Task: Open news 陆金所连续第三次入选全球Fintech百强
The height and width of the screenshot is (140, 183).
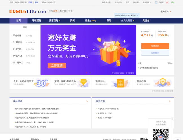Action: (x=32, y=118)
